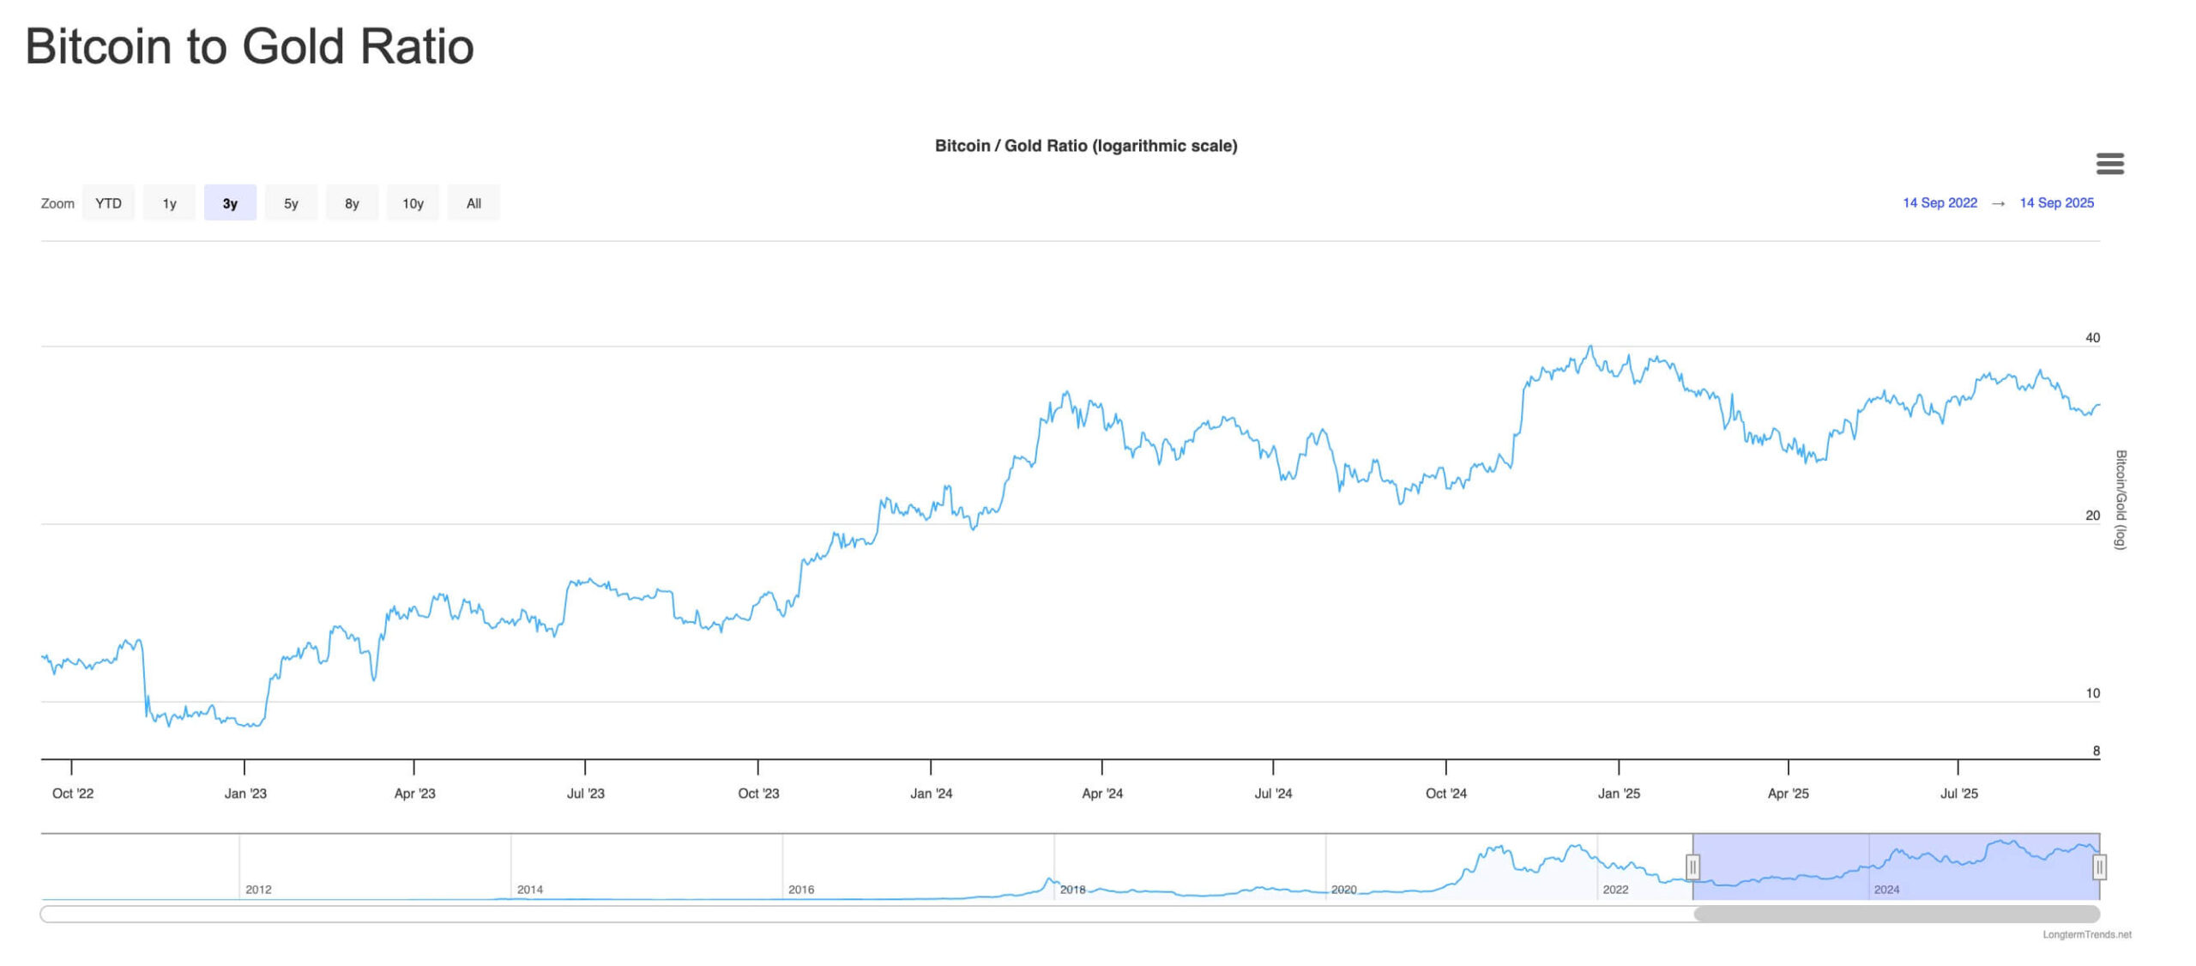Edit the end date 14 Sep 2025
2196x966 pixels.
2056,202
